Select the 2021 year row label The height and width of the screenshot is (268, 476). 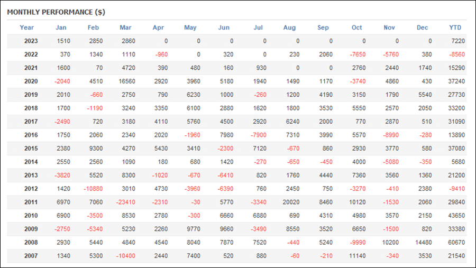(31, 68)
